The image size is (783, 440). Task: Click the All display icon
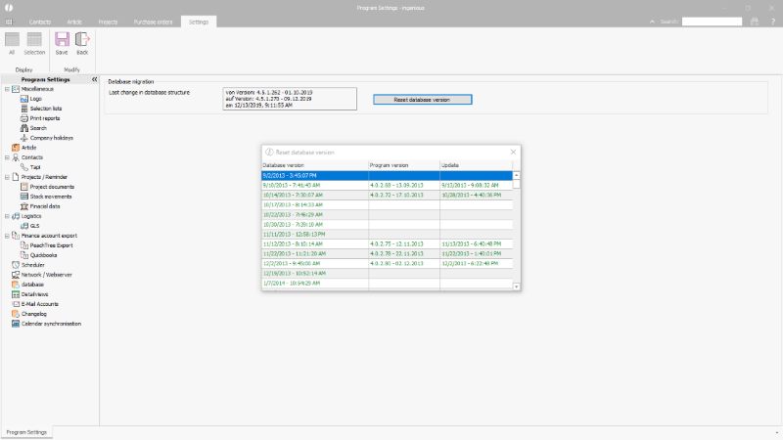pos(12,42)
